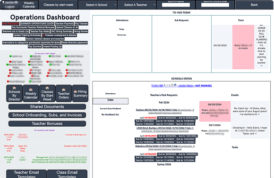Viewport: 274px width, 178px height.
Task: Click the Back button in top bar
Action: [254, 5]
